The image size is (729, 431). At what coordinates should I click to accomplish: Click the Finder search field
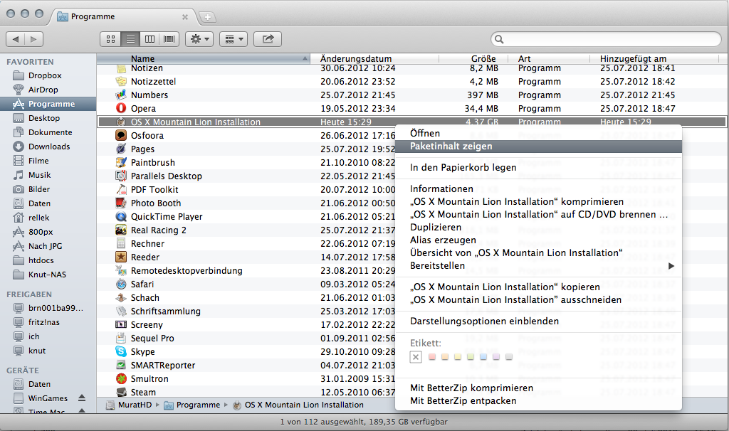click(607, 39)
